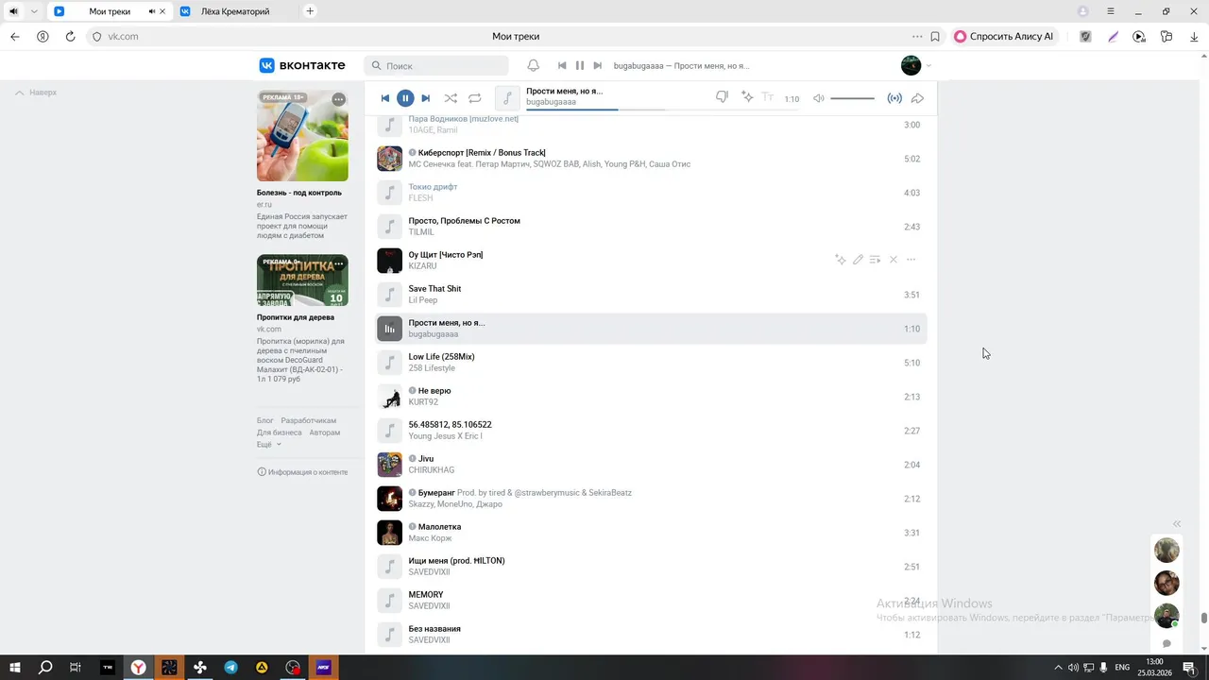Screen dimensions: 1209x680
Task: Collapse the chat sidebar arrows
Action: 1177,523
